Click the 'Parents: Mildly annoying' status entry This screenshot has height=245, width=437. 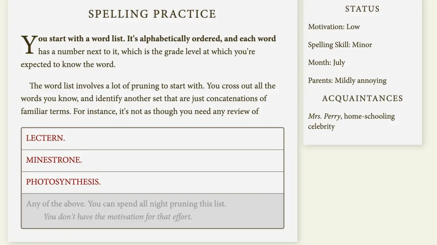(x=347, y=81)
